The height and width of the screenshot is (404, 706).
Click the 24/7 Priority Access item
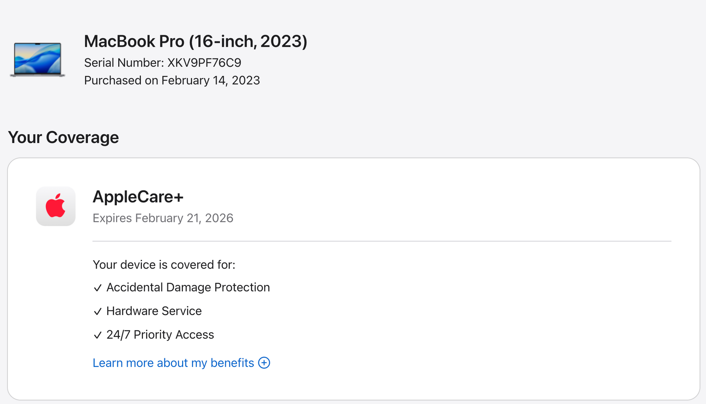tap(160, 335)
